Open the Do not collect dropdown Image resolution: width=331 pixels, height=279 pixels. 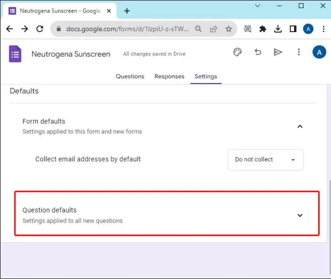click(x=266, y=160)
